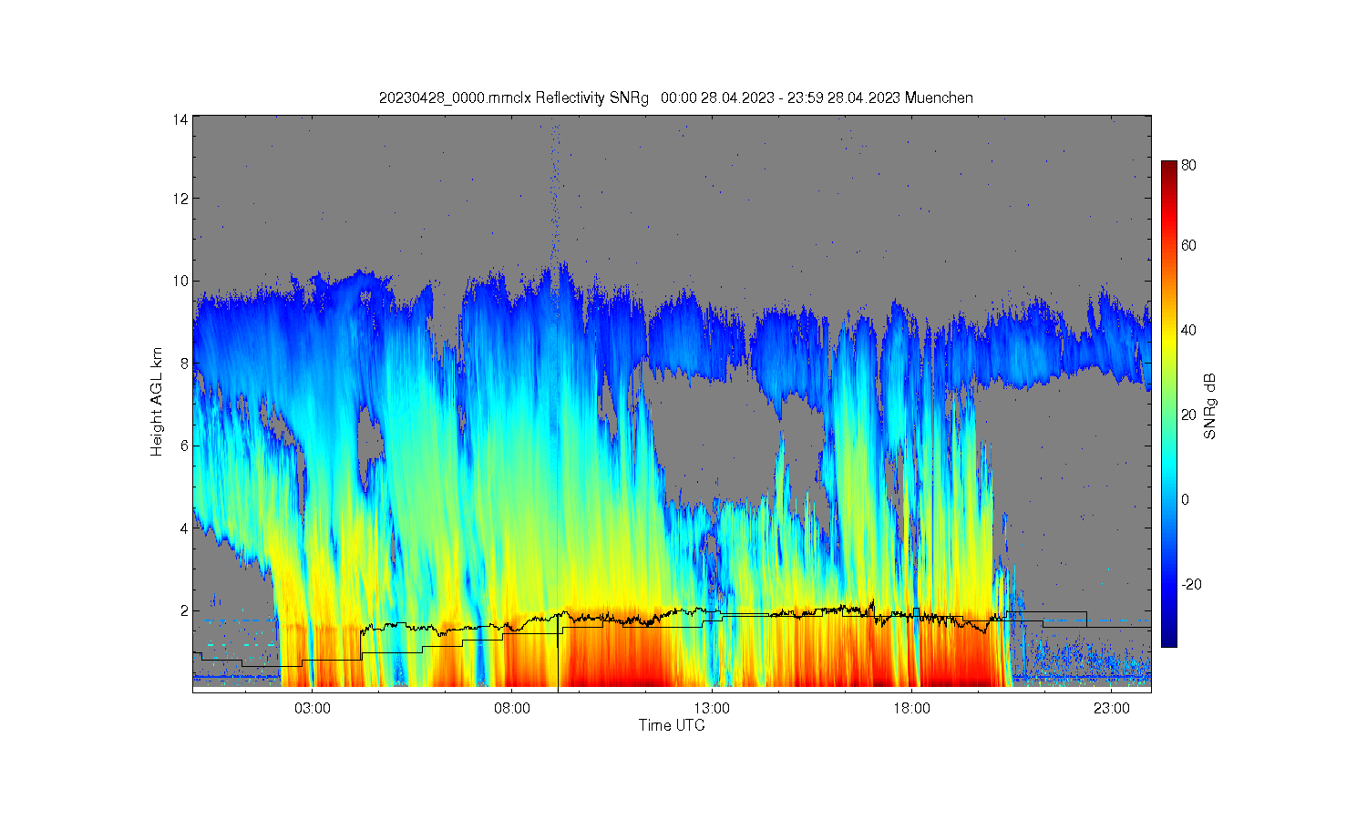Screen dimensions: 1367x820
Task: Click the 03:00 time tick label
Action: 313,708
